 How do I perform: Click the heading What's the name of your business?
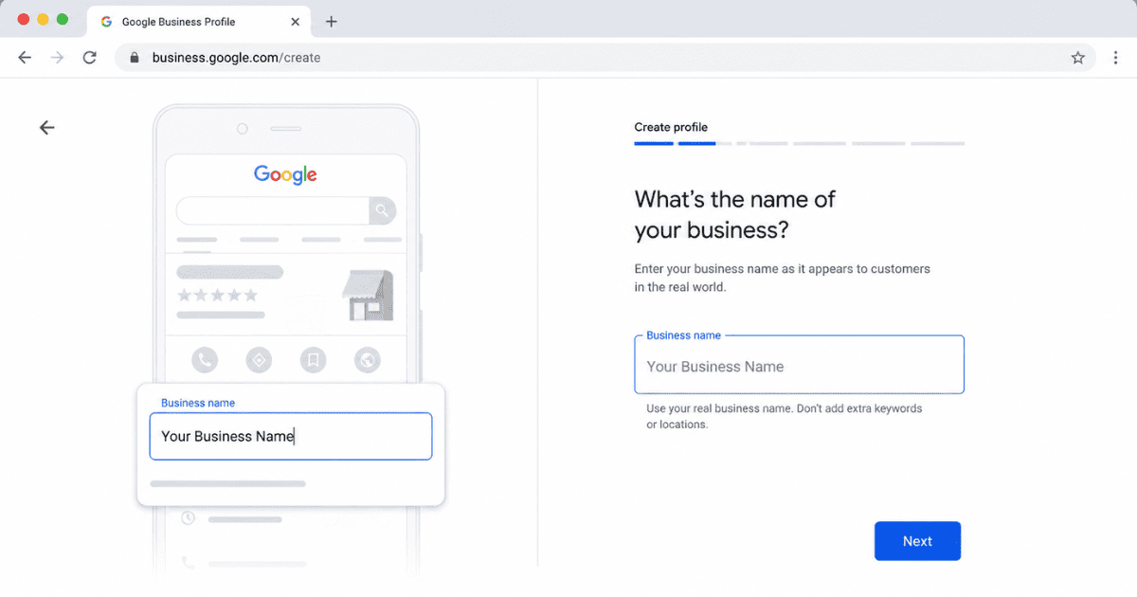[735, 214]
